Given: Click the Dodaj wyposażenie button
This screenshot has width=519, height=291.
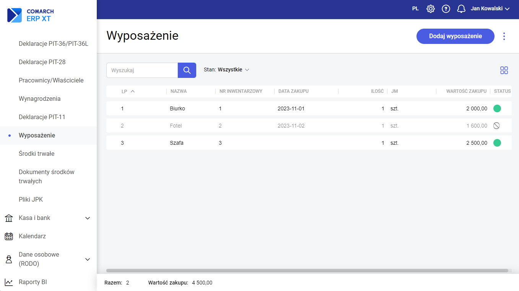Looking at the screenshot, I should pos(455,36).
